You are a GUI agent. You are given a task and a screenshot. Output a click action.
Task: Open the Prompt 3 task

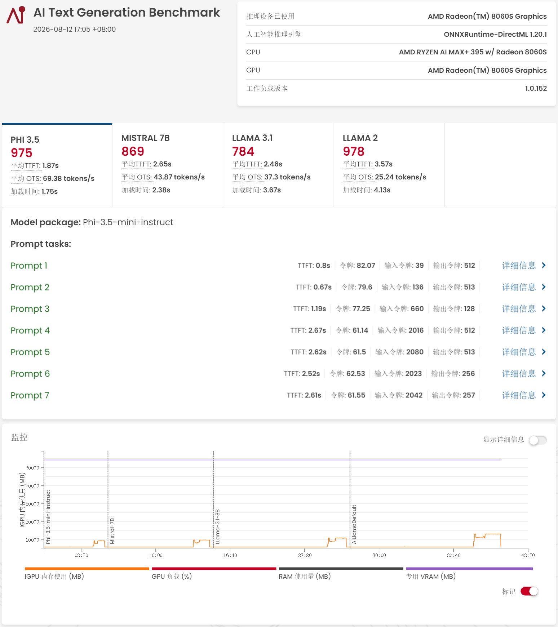(x=30, y=309)
